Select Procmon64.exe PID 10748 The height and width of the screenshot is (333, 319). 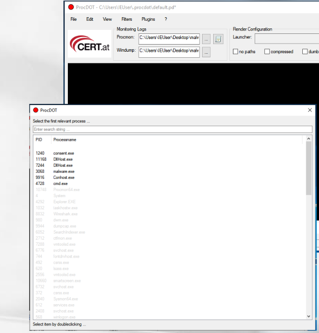point(170,190)
